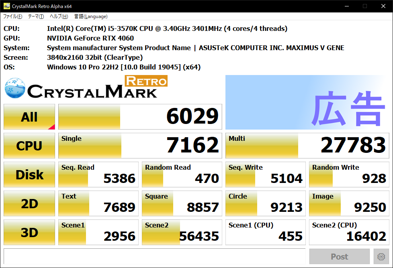The image size is (393, 268).
Task: Start the 3D benchmark button
Action: pyautogui.click(x=29, y=232)
